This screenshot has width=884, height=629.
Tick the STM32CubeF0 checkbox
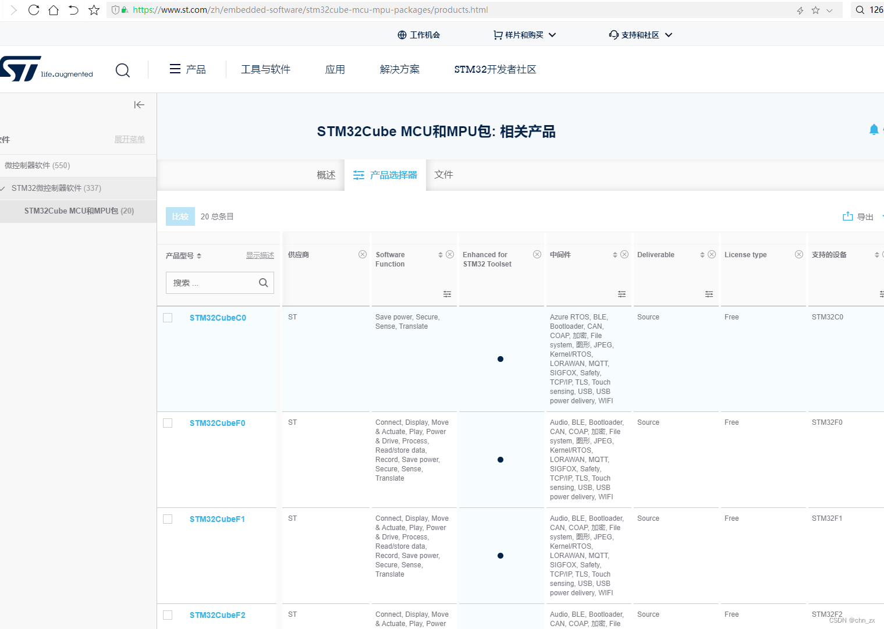(168, 423)
